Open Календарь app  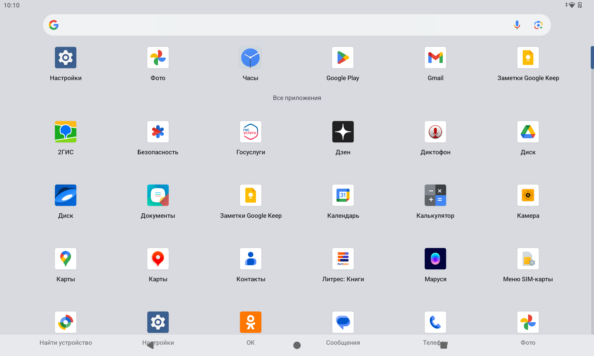(343, 195)
